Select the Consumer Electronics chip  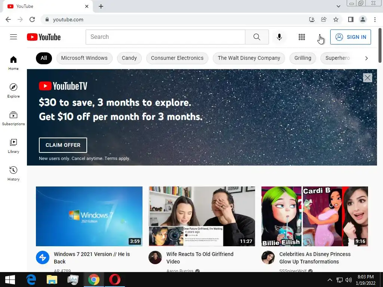[x=177, y=58]
